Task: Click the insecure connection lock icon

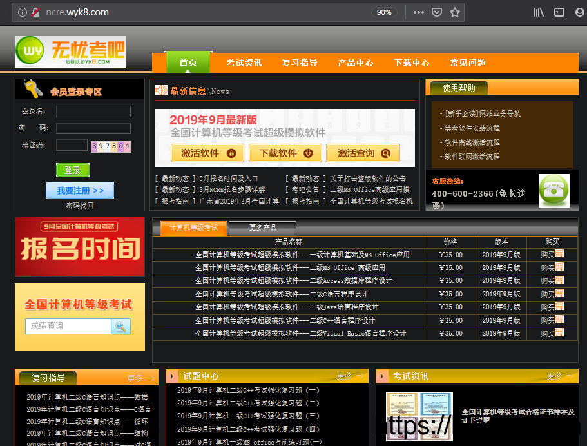Action: click(35, 12)
